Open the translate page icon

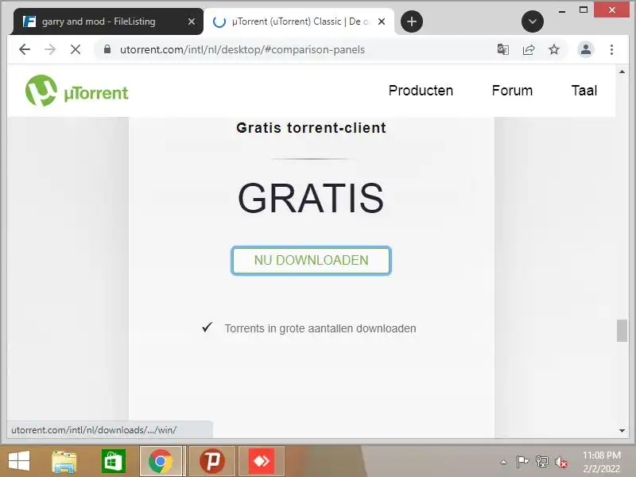pos(503,49)
